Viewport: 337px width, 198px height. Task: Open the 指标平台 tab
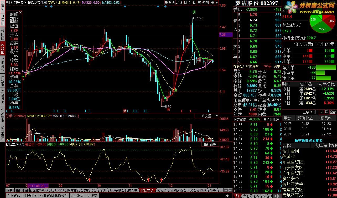(x=22, y=190)
